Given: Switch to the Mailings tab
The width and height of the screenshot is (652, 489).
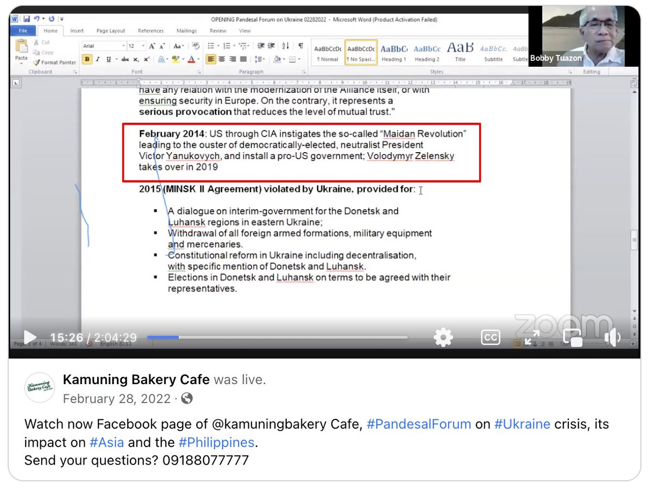Looking at the screenshot, I should [186, 31].
